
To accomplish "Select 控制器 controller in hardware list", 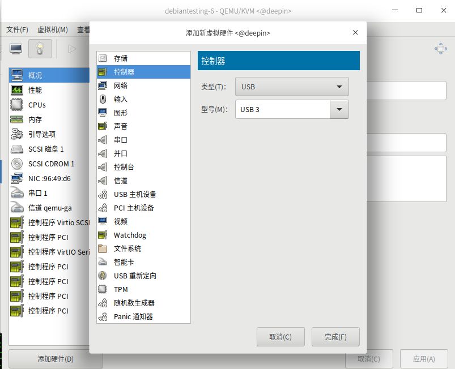I will (x=143, y=72).
